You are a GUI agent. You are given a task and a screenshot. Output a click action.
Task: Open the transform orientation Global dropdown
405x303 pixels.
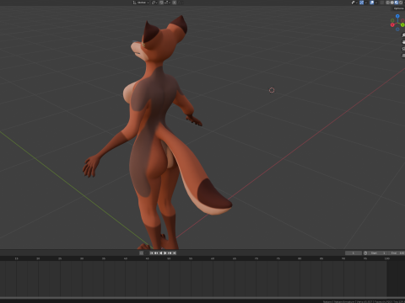click(142, 3)
